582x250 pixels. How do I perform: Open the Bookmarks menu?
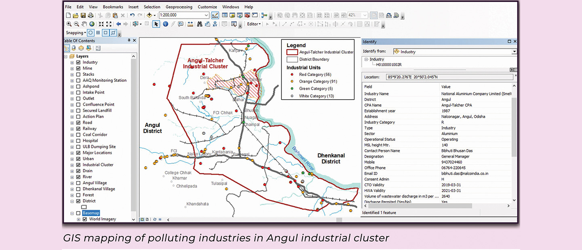(113, 7)
